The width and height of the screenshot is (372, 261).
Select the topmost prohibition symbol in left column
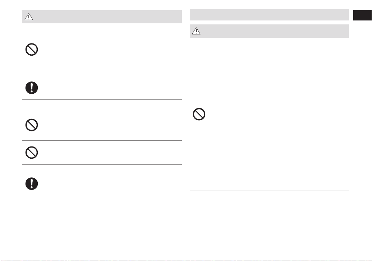[32, 50]
